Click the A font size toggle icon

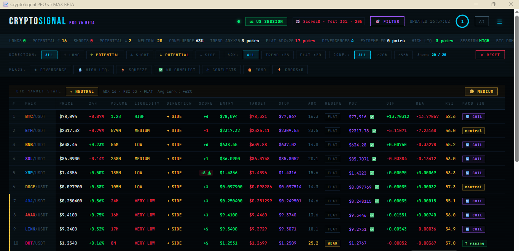click(x=482, y=21)
